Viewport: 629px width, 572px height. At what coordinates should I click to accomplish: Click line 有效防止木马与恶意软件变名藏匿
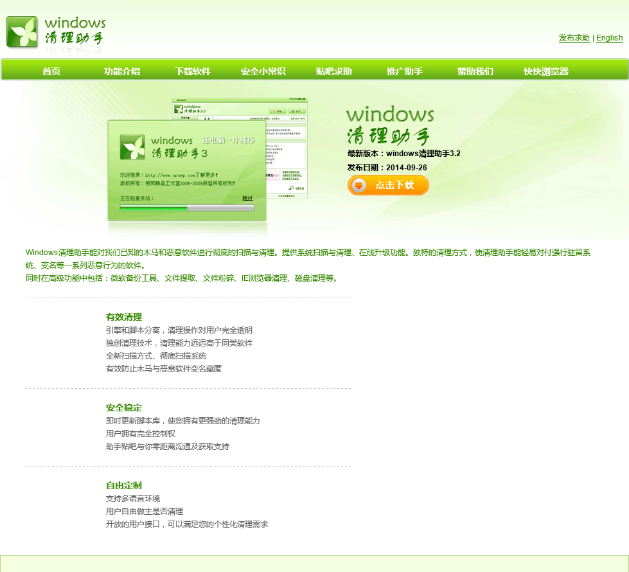(x=164, y=368)
